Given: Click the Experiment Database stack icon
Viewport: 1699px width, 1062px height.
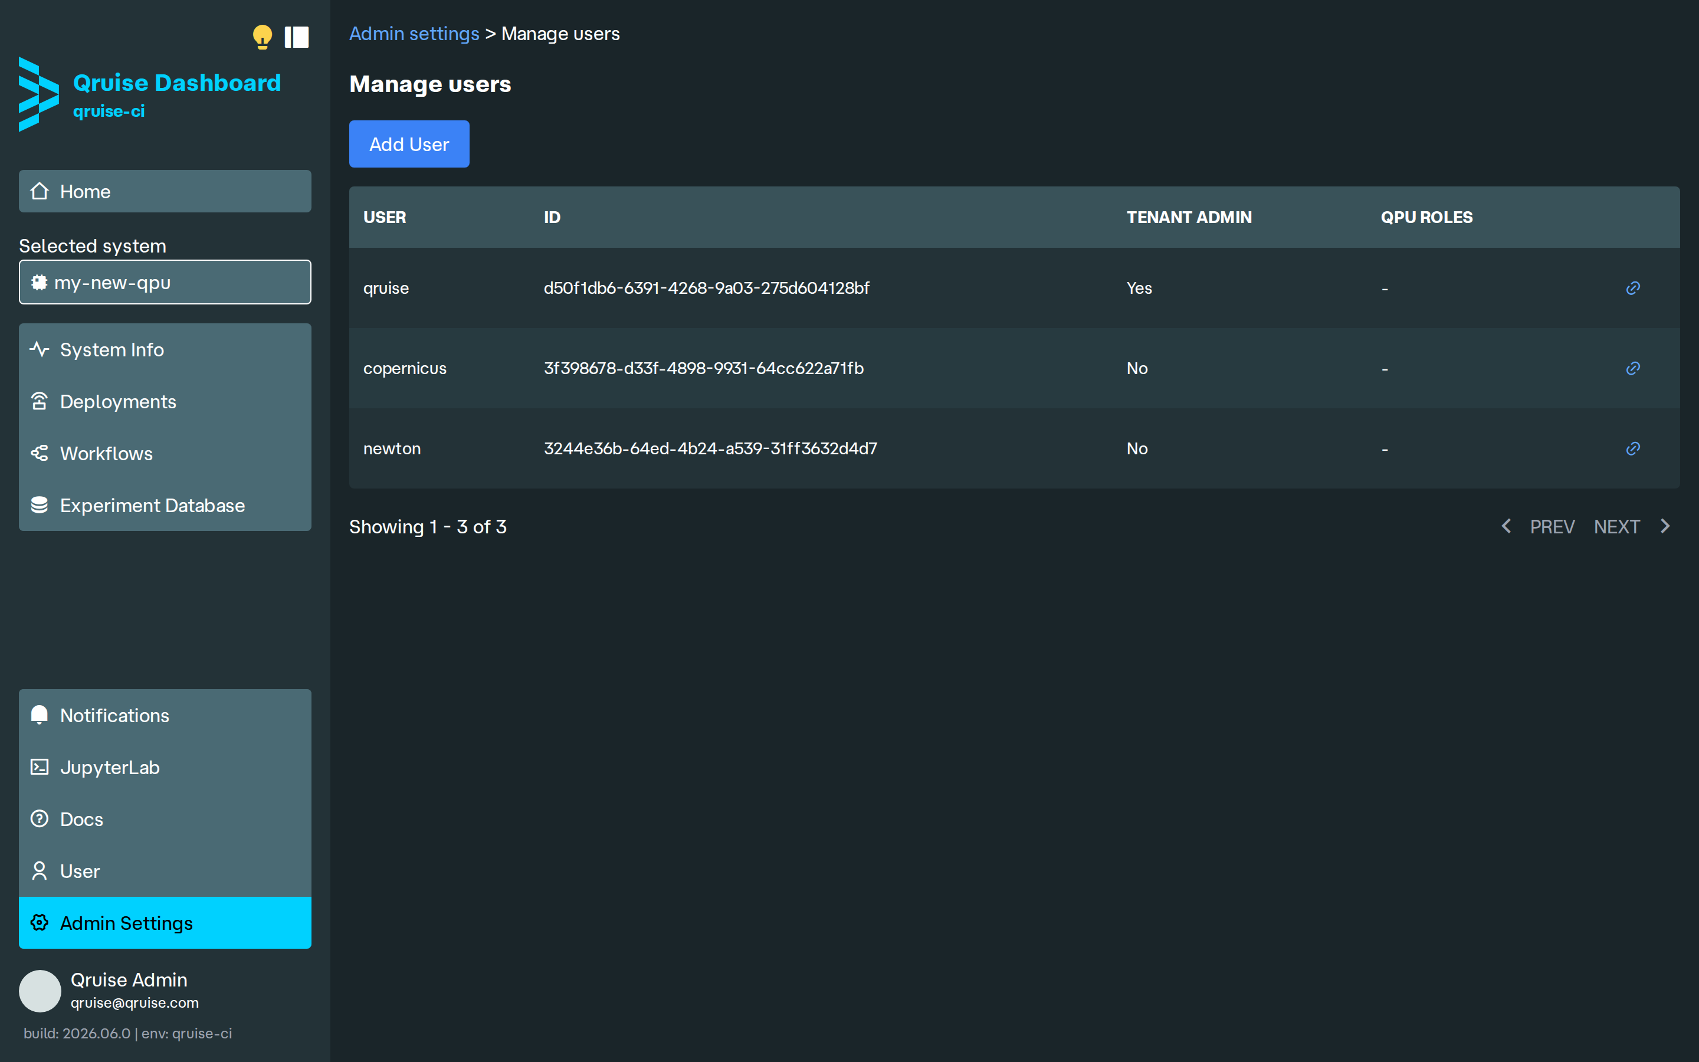Looking at the screenshot, I should (40, 505).
